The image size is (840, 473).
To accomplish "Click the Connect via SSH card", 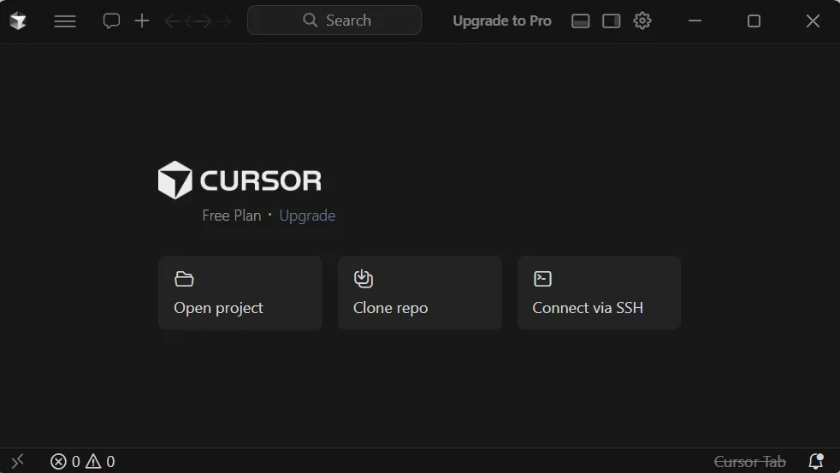I will point(599,293).
